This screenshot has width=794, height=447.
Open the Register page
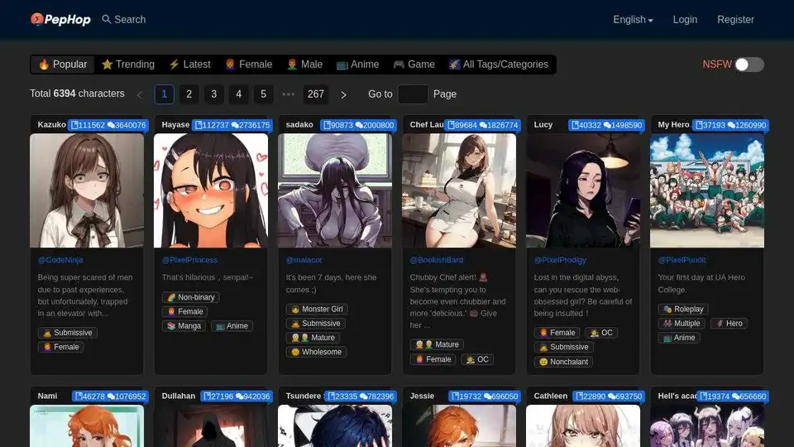(x=735, y=19)
